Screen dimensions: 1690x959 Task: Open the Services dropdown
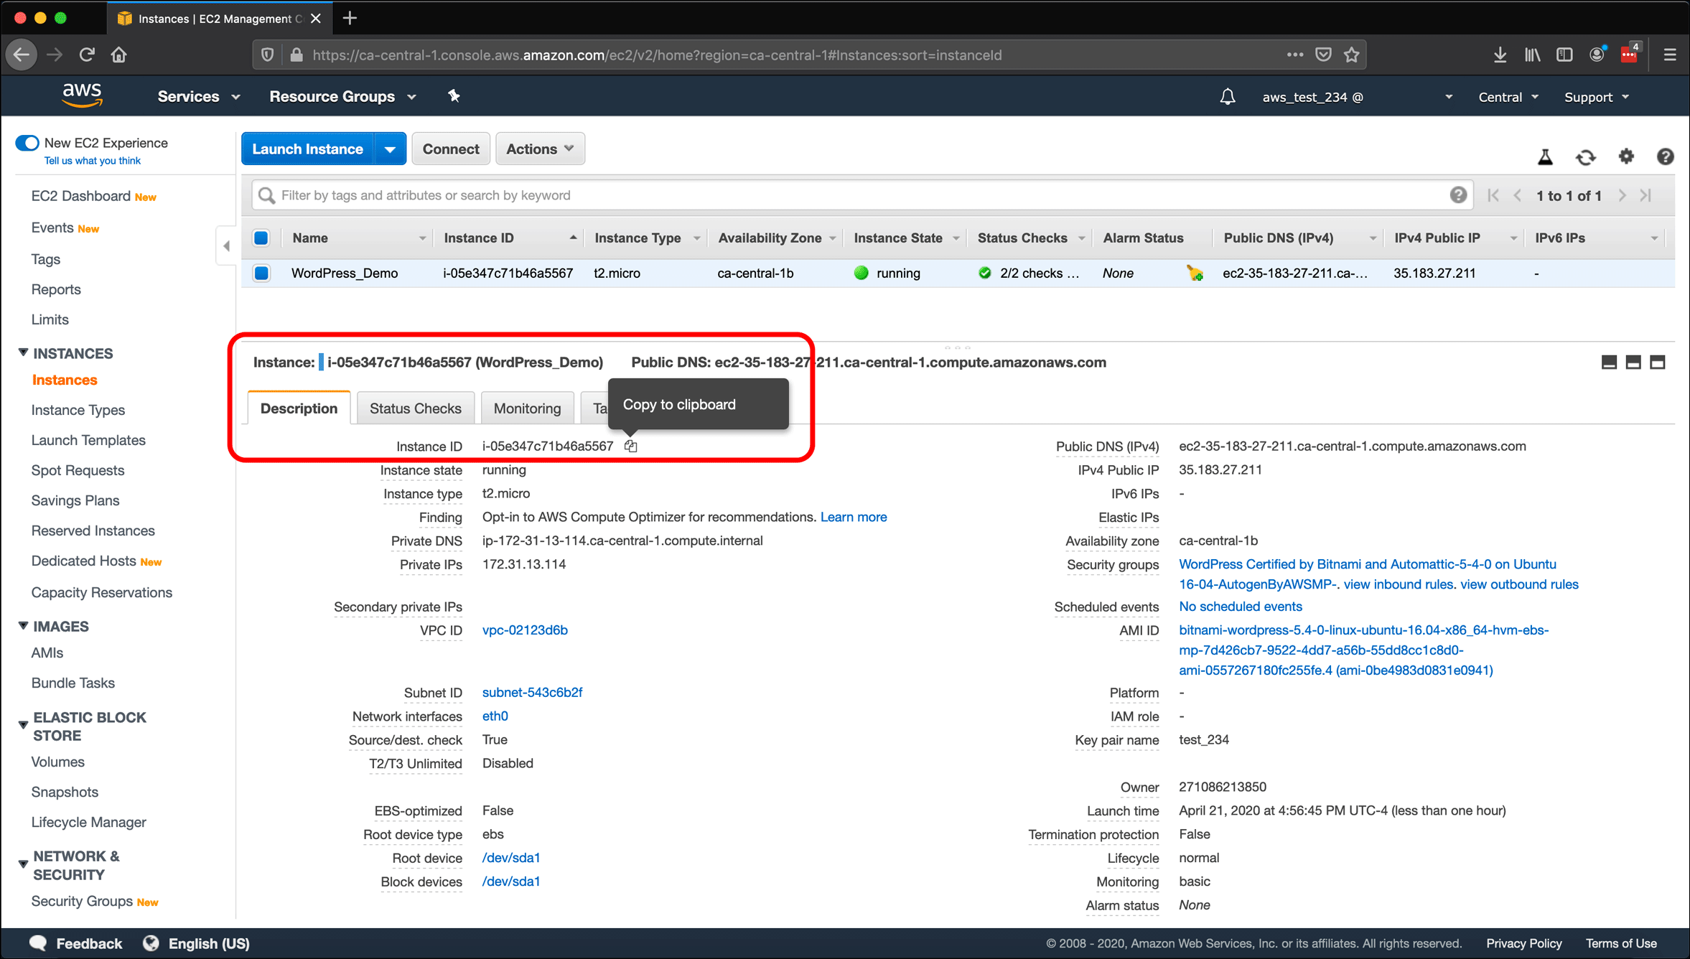[x=199, y=96]
